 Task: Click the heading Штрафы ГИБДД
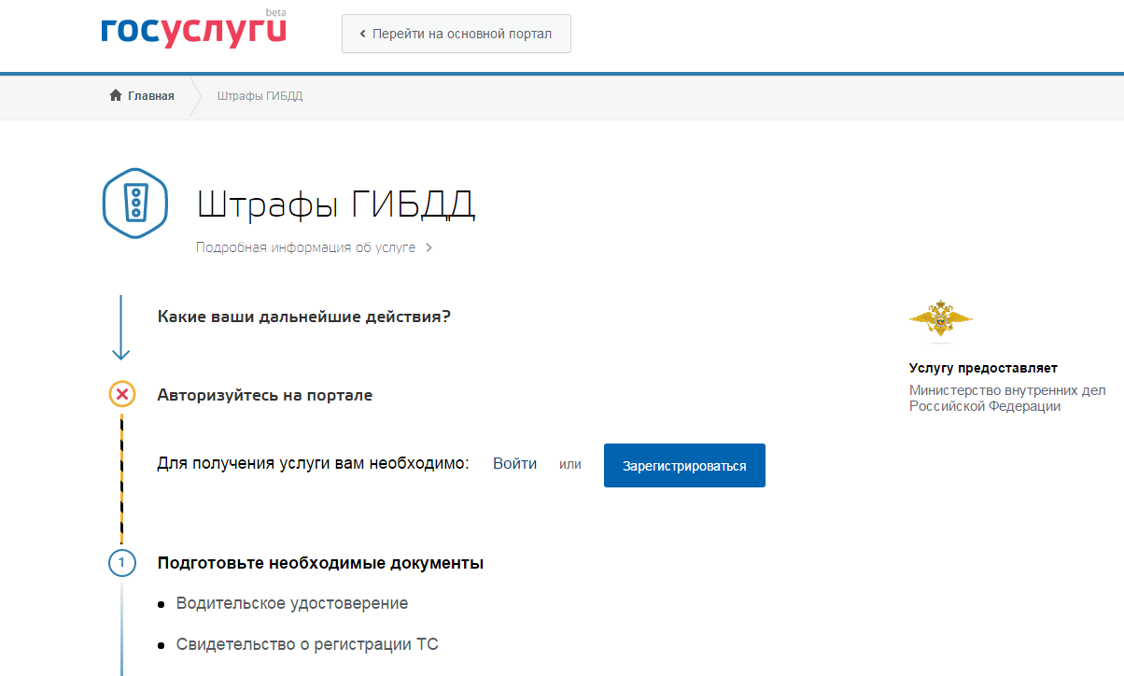[x=336, y=204]
